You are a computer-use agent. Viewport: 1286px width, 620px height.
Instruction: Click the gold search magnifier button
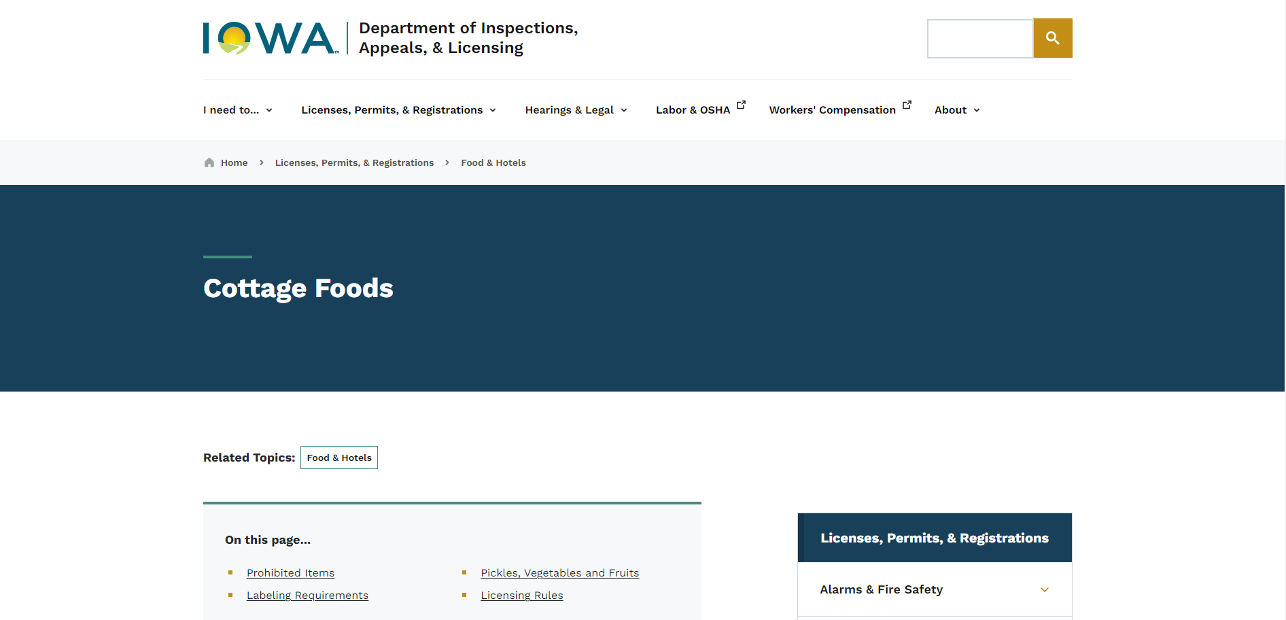click(1052, 38)
